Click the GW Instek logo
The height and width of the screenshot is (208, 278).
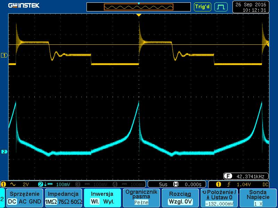tap(24, 6)
